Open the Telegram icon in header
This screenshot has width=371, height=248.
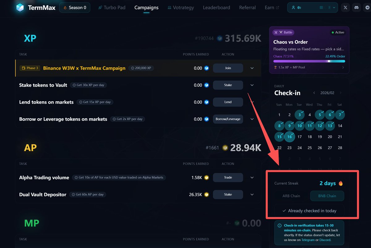click(x=367, y=7)
